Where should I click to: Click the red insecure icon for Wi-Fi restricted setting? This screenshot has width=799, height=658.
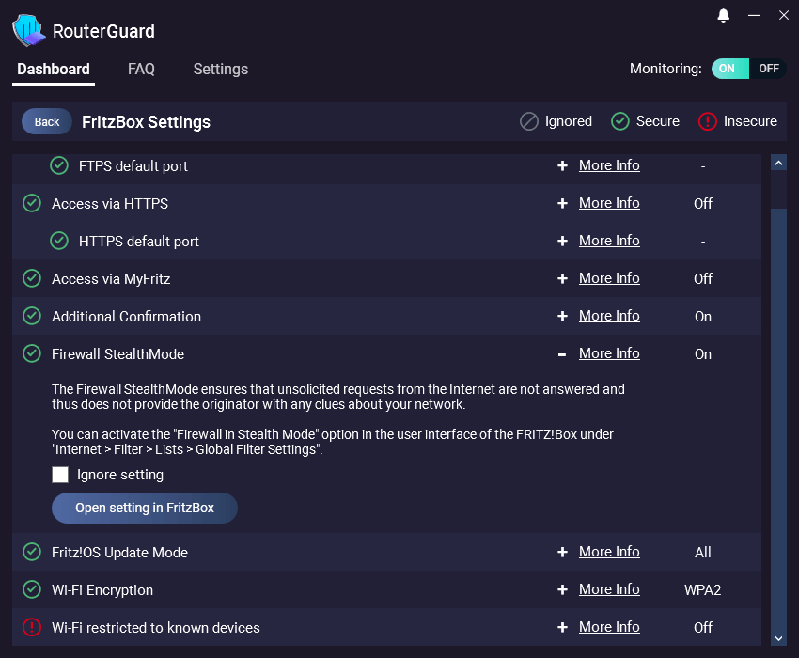(31, 627)
